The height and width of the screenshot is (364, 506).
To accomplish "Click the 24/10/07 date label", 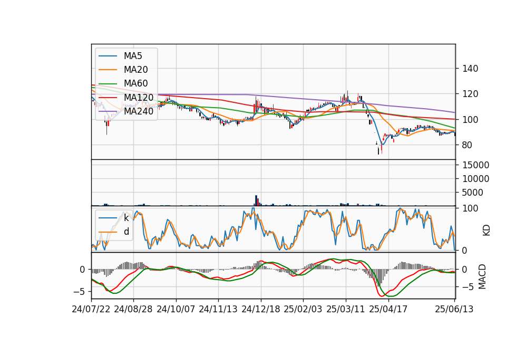I will (176, 309).
